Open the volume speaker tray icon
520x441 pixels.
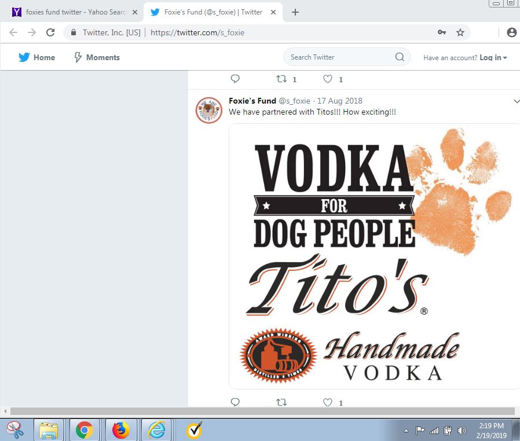(x=462, y=431)
